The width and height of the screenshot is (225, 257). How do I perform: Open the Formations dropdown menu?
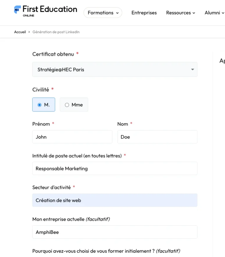click(x=103, y=13)
